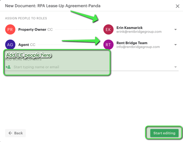Expand the add more recipients dropdown arrow
Image resolution: width=183 pixels, height=142 pixels.
pos(175,67)
